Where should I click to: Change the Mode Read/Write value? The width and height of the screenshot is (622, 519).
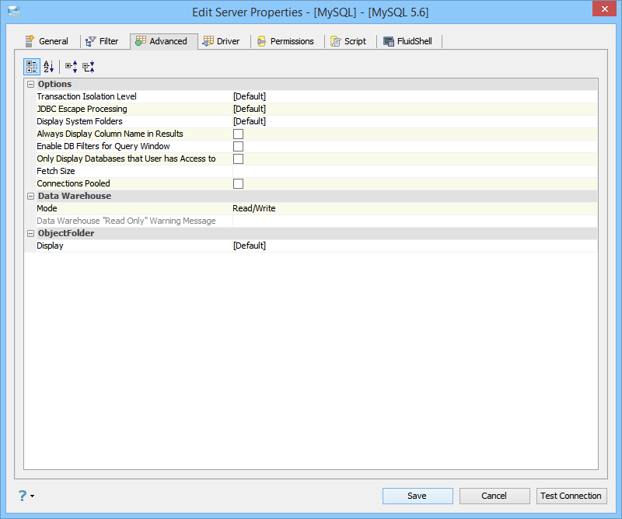(x=414, y=208)
